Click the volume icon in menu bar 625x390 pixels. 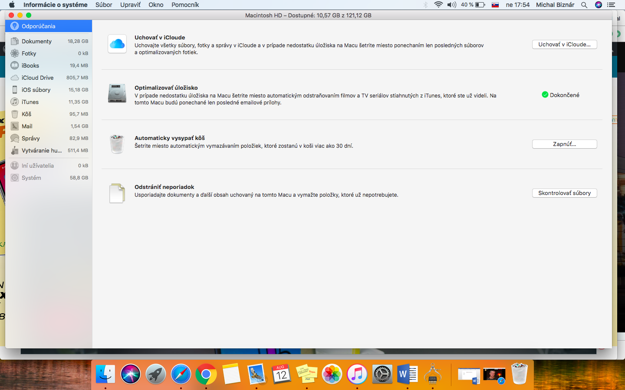pos(452,5)
